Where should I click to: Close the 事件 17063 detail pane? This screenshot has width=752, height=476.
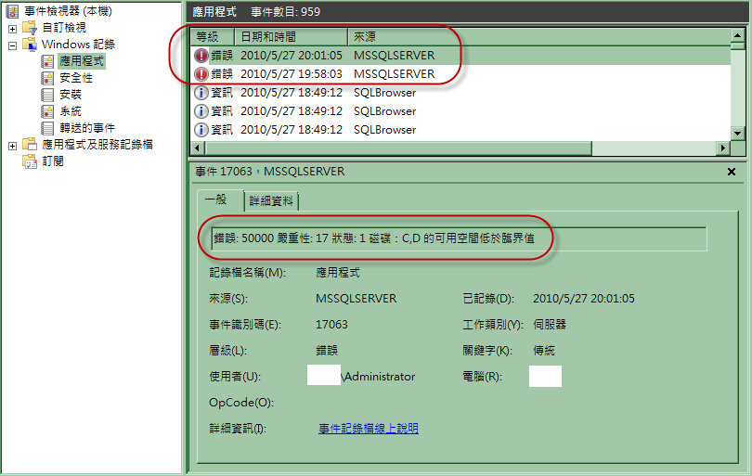coord(732,172)
